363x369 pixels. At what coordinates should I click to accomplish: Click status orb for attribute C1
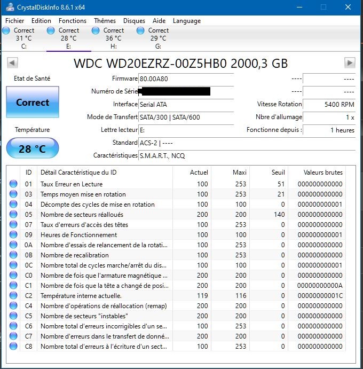[x=13, y=285]
